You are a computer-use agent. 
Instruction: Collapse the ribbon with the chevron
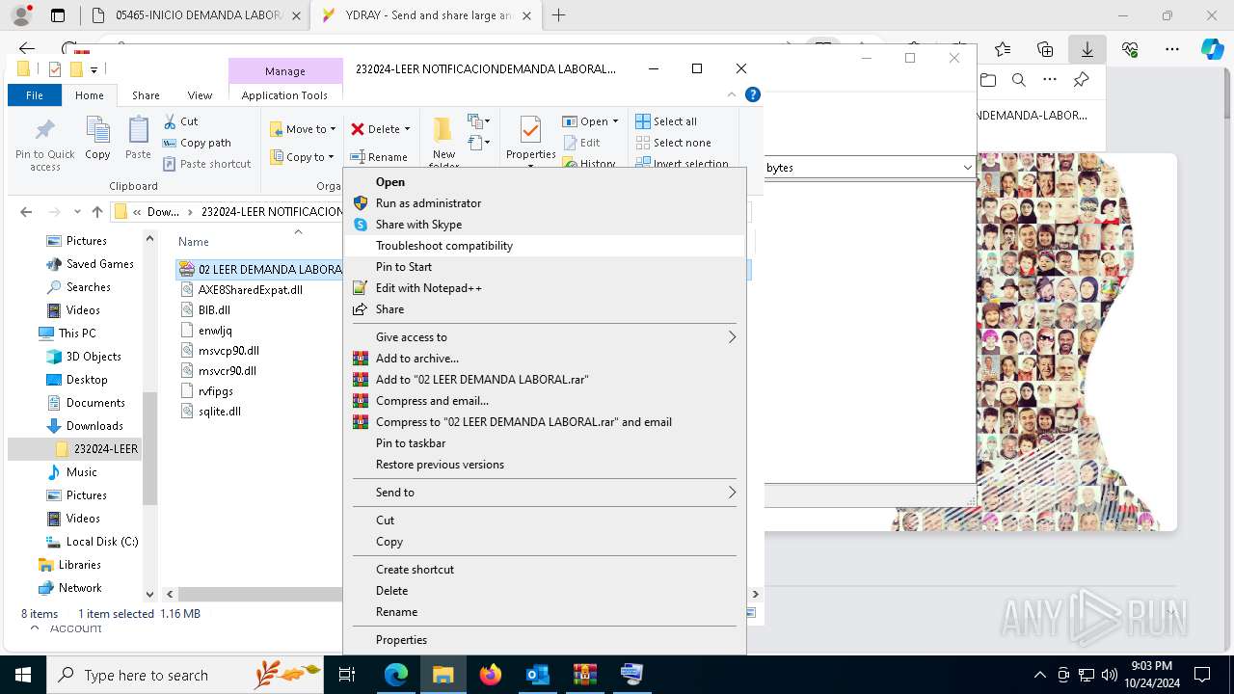pos(733,94)
